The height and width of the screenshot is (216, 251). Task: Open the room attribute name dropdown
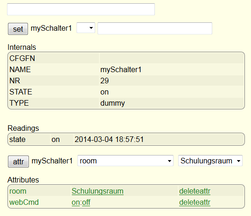point(125,161)
